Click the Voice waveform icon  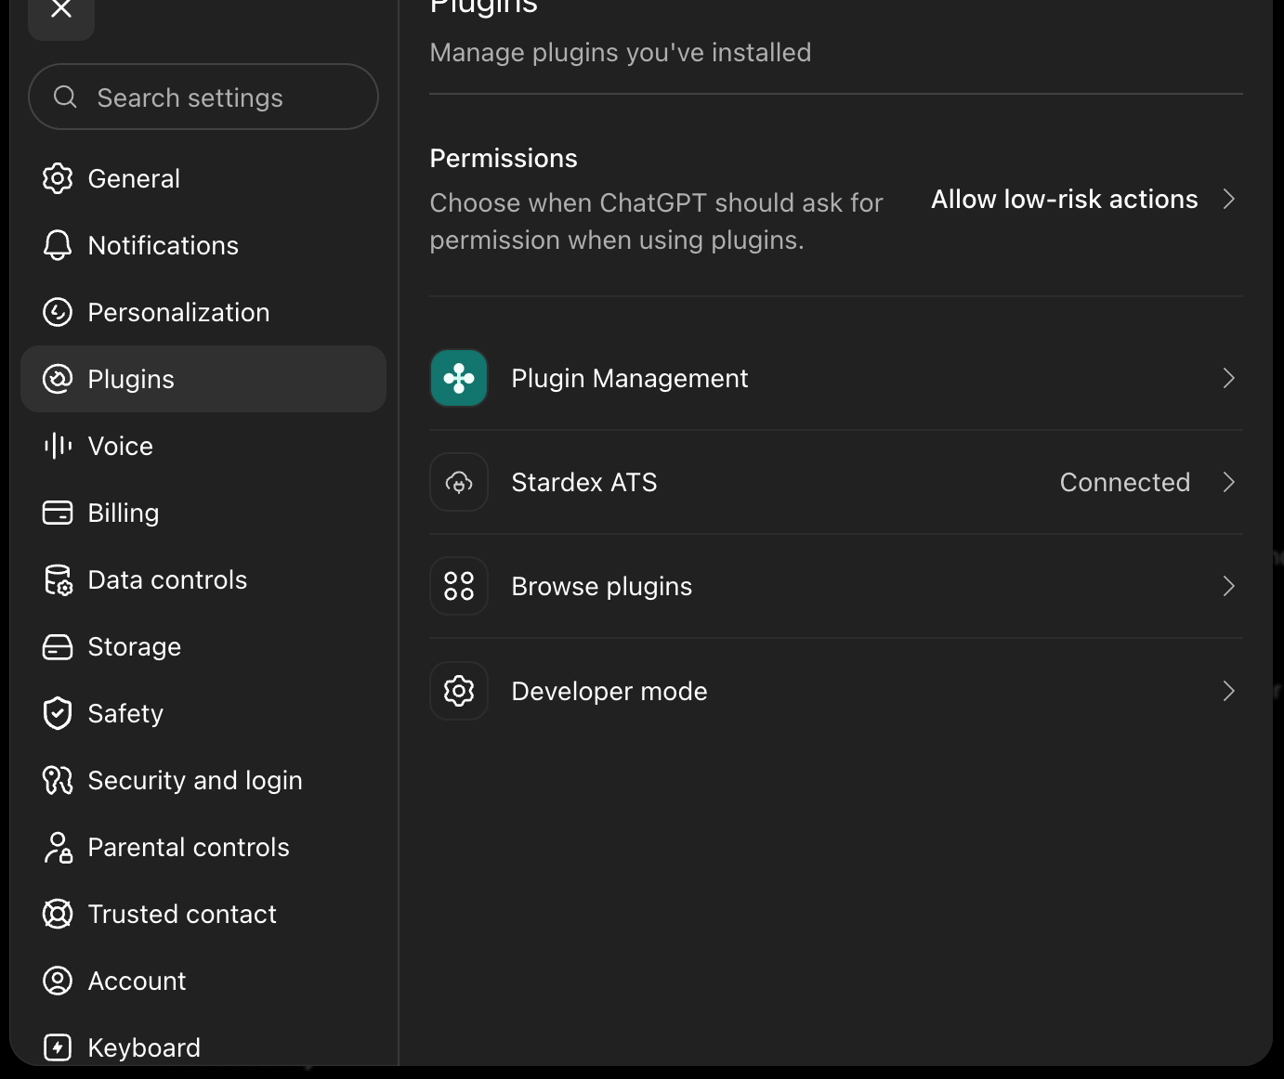[x=58, y=446]
